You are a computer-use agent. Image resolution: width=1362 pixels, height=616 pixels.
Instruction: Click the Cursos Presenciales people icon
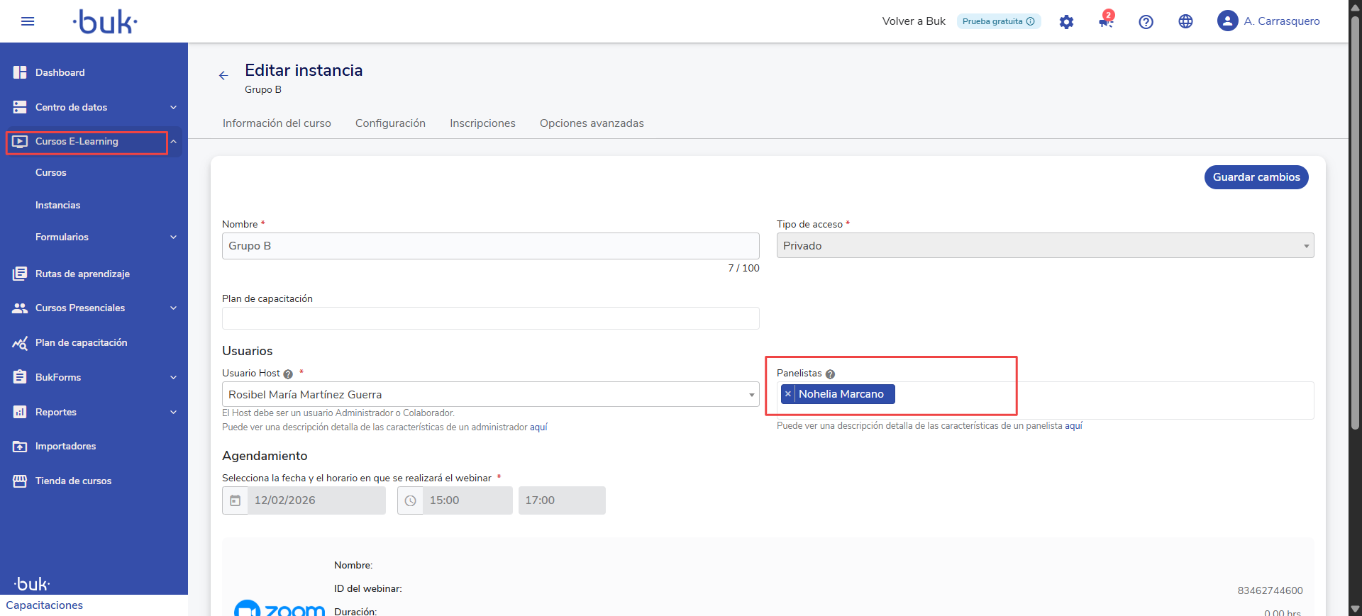20,308
